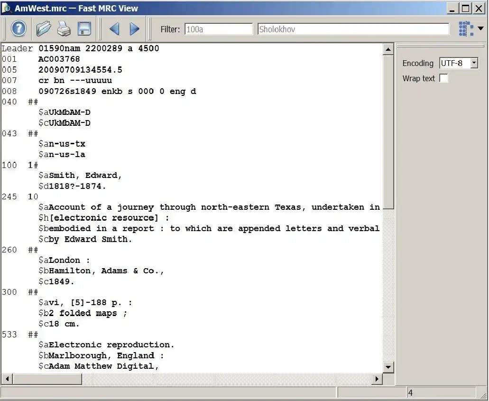
Task: Click the $bembodied in a report line
Action: point(209,228)
